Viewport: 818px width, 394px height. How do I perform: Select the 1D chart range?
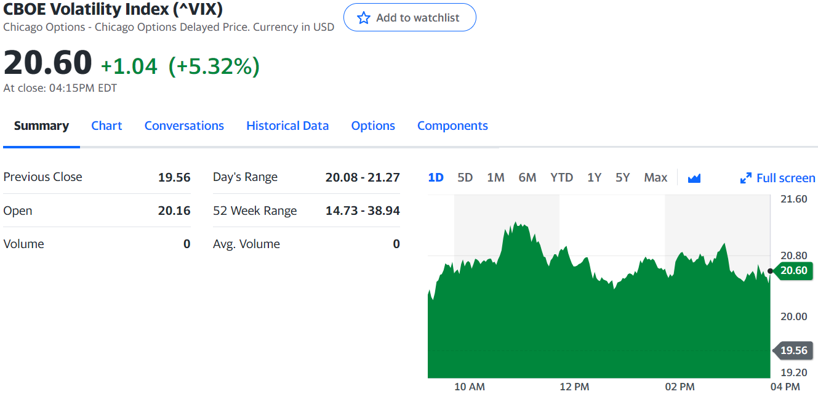click(x=436, y=177)
